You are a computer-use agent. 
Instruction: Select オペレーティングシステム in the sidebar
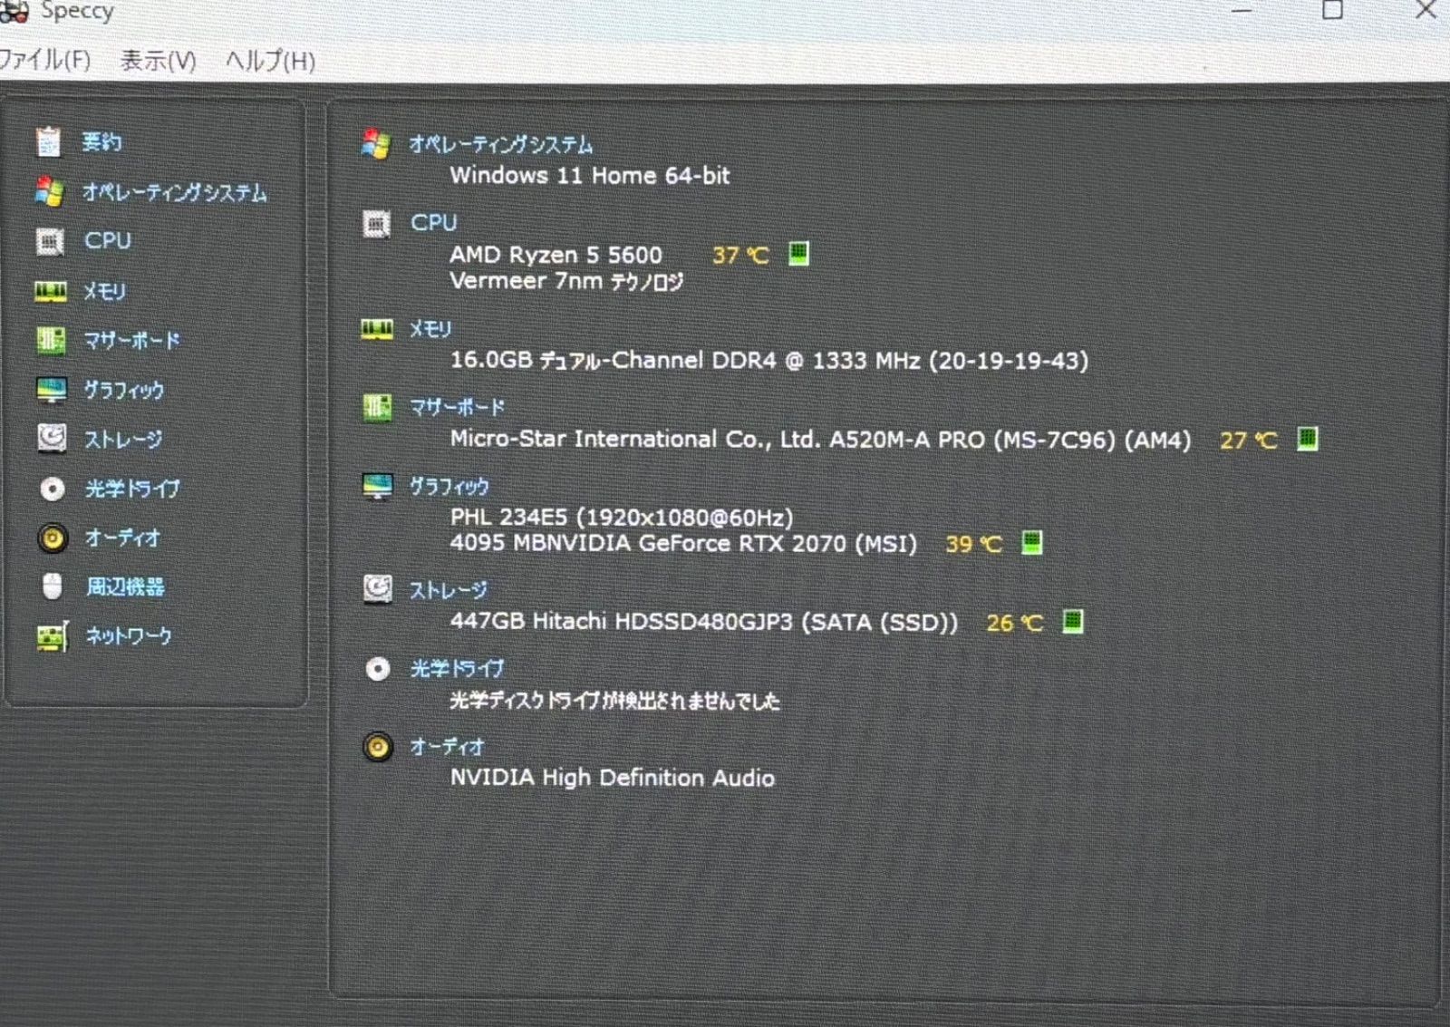175,192
